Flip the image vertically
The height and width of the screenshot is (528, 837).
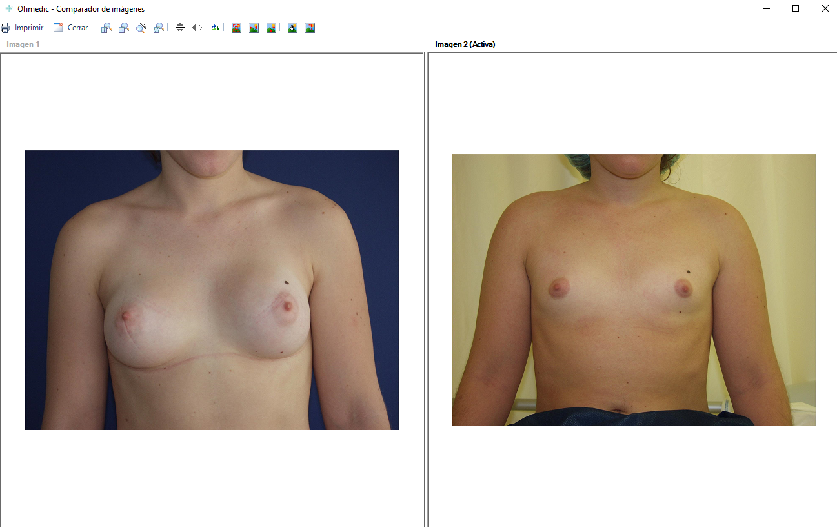tap(180, 28)
